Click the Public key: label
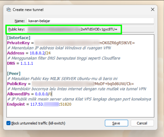The height and width of the screenshot is (137, 164). pos(16,29)
